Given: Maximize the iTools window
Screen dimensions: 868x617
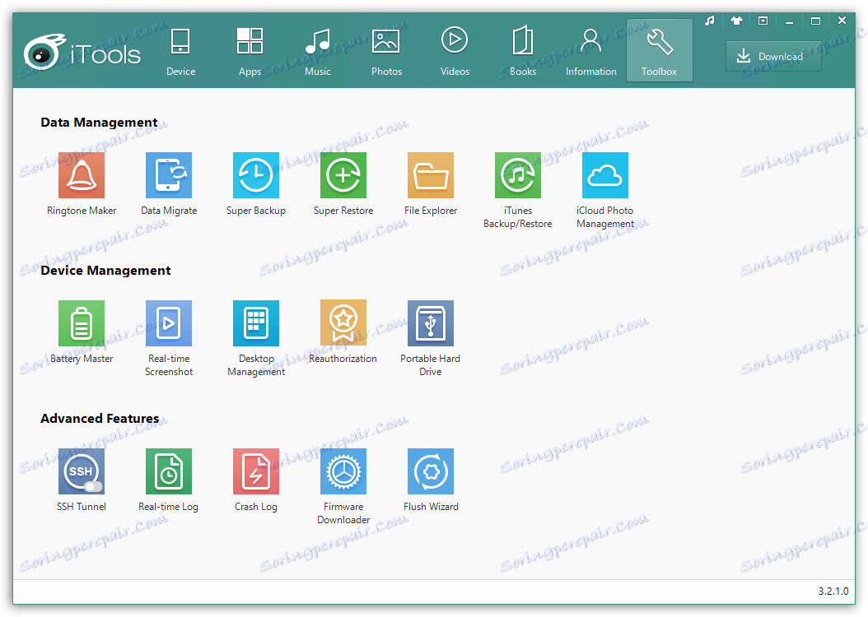Looking at the screenshot, I should tap(815, 21).
